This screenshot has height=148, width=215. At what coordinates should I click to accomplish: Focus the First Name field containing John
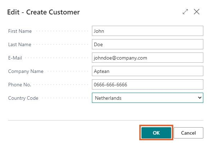[x=147, y=31]
